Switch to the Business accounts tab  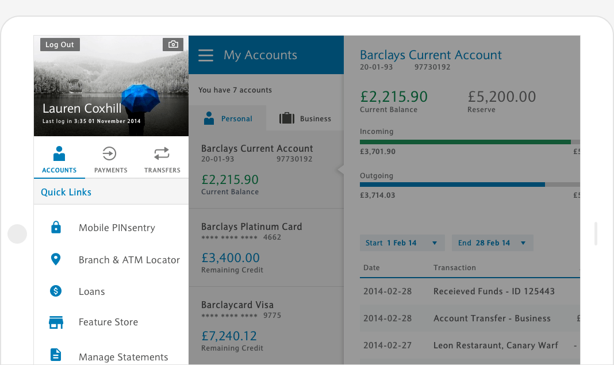(305, 118)
